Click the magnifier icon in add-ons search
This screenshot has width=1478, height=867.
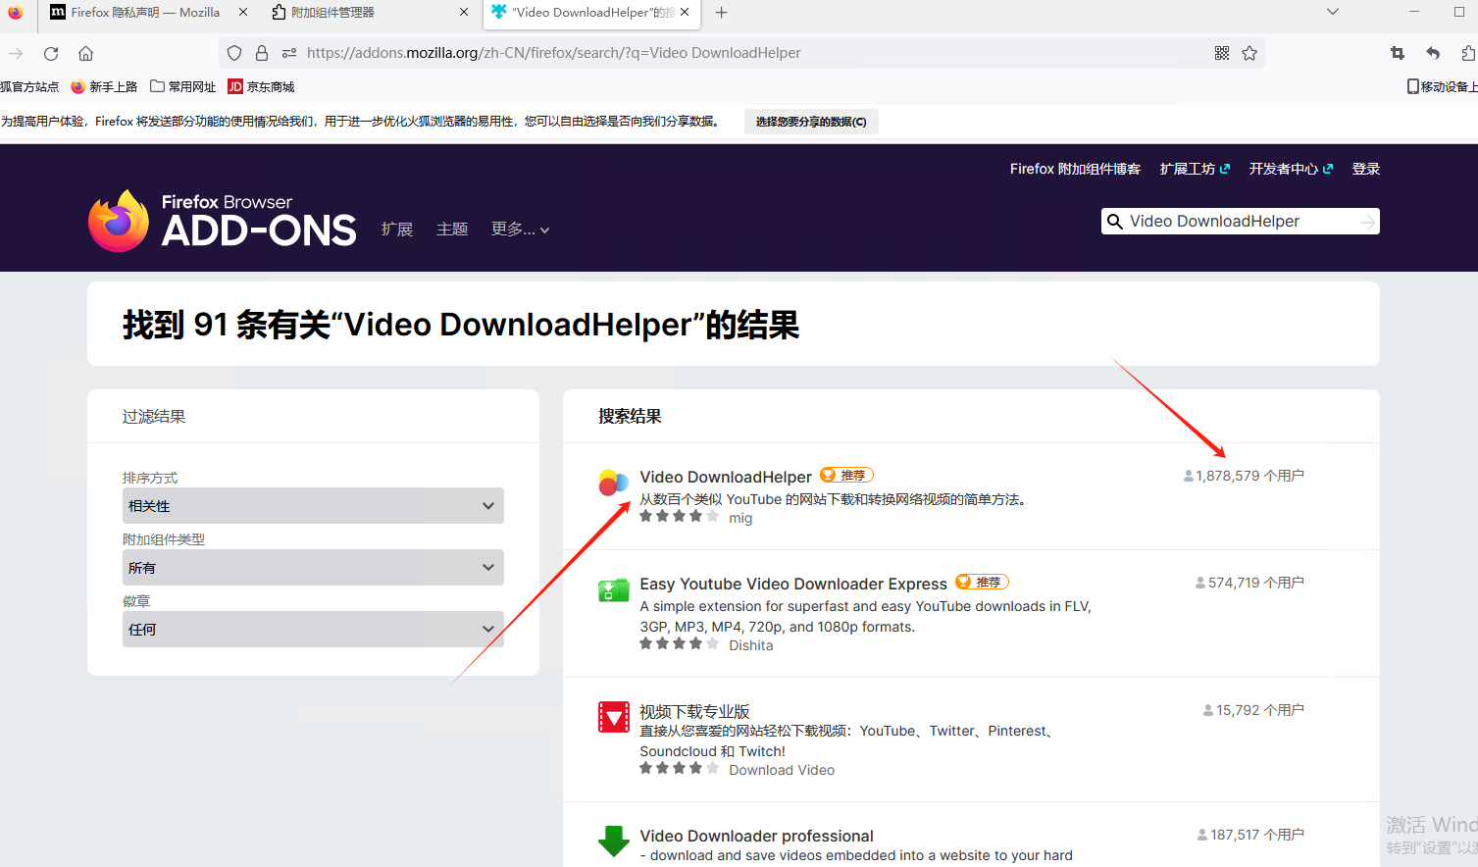tap(1115, 222)
